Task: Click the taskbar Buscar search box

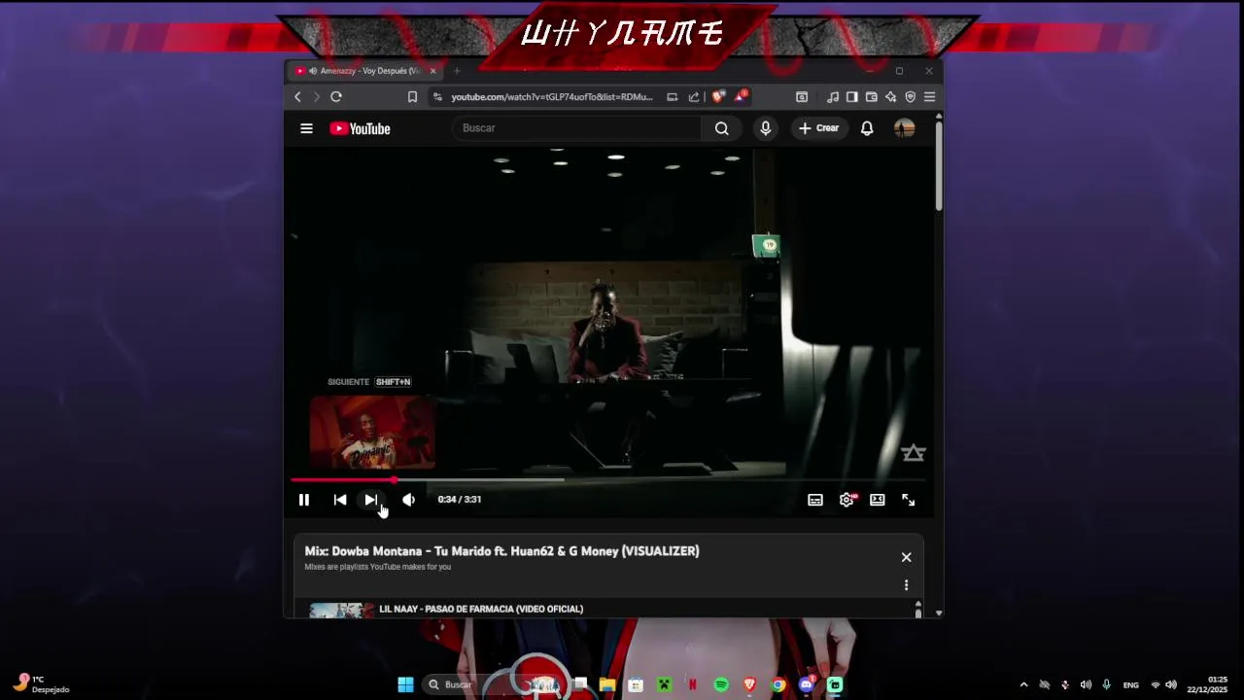Action: point(496,684)
